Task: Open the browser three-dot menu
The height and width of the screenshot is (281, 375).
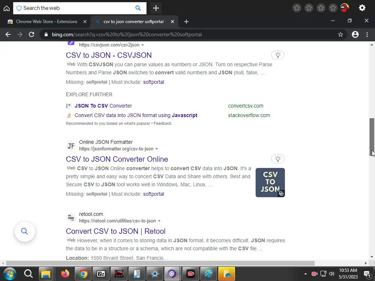Action: coord(367,34)
